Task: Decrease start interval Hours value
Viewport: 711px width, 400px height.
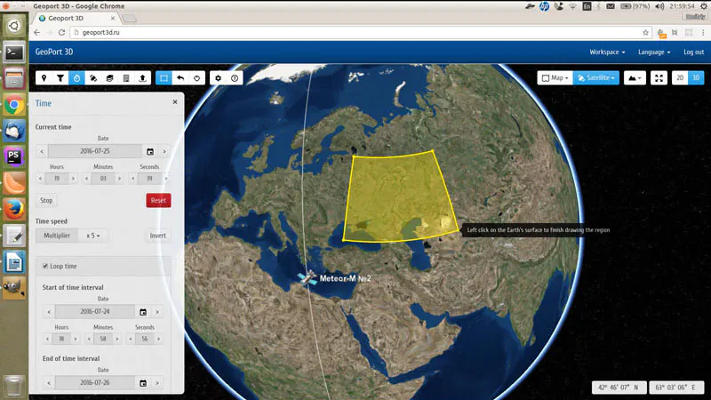Action: (47, 339)
